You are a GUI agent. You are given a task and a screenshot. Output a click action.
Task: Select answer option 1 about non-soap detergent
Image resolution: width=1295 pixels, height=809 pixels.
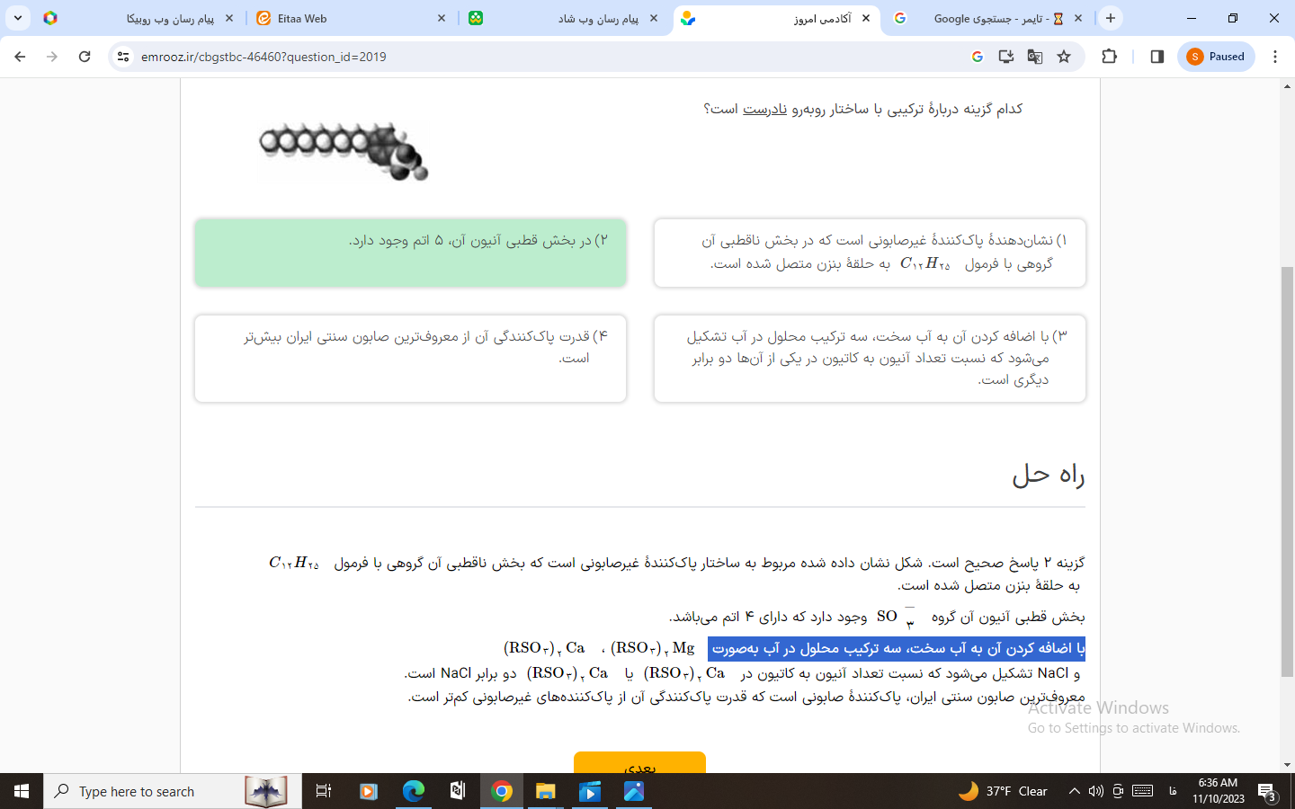(869, 253)
